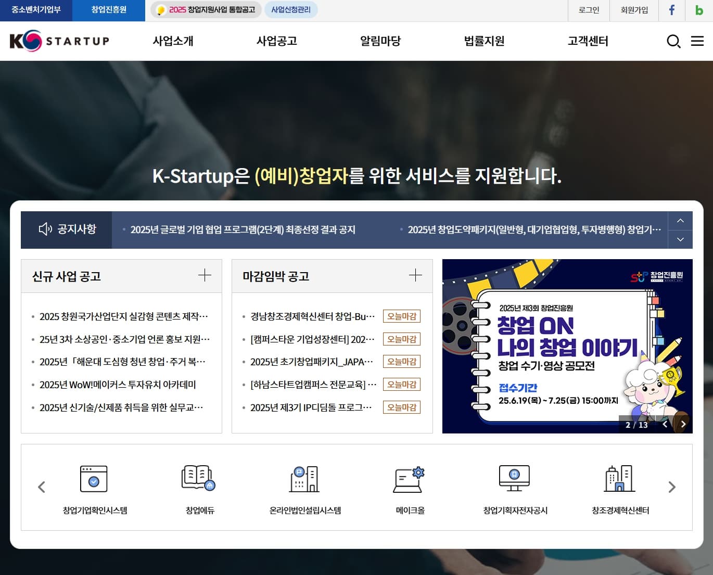Image resolution: width=713 pixels, height=575 pixels.
Task: Open 고객센터 menu
Action: pyautogui.click(x=588, y=41)
